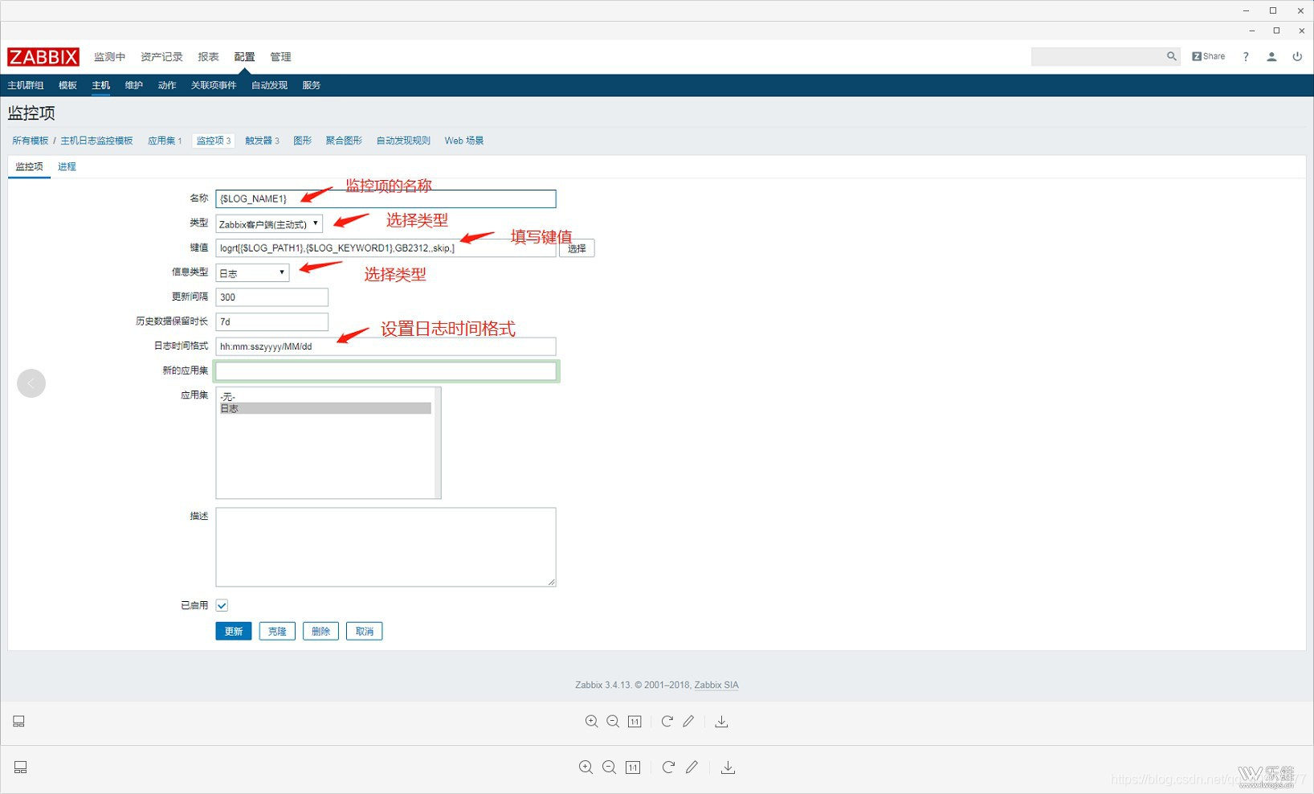The height and width of the screenshot is (794, 1314).
Task: Click the 历史数据保留时长 field with 7d
Action: pyautogui.click(x=272, y=322)
